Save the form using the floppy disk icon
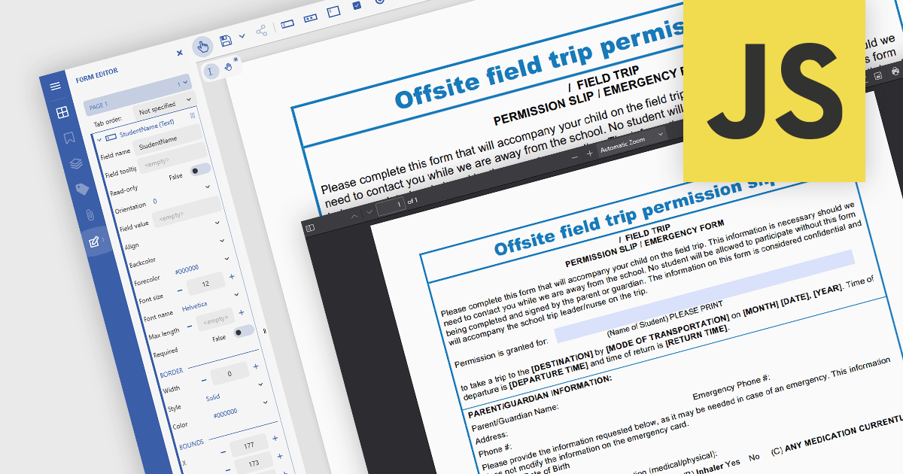The width and height of the screenshot is (903, 474). [226, 40]
